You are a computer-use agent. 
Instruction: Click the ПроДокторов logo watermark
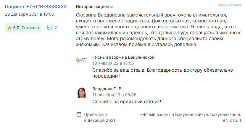pyautogui.click(x=229, y=5)
